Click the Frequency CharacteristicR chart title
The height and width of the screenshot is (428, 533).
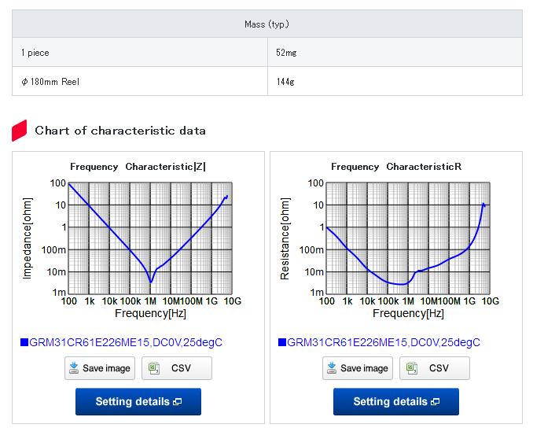click(396, 167)
